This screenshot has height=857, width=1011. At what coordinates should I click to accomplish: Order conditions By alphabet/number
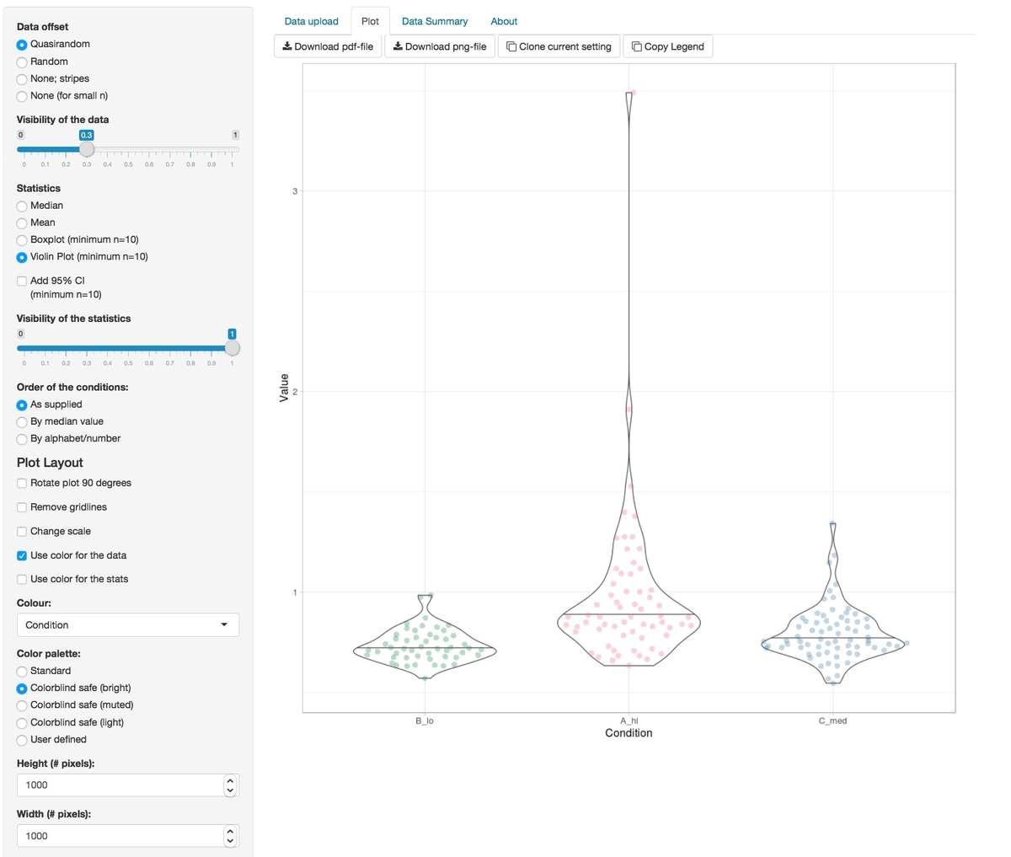click(x=22, y=439)
